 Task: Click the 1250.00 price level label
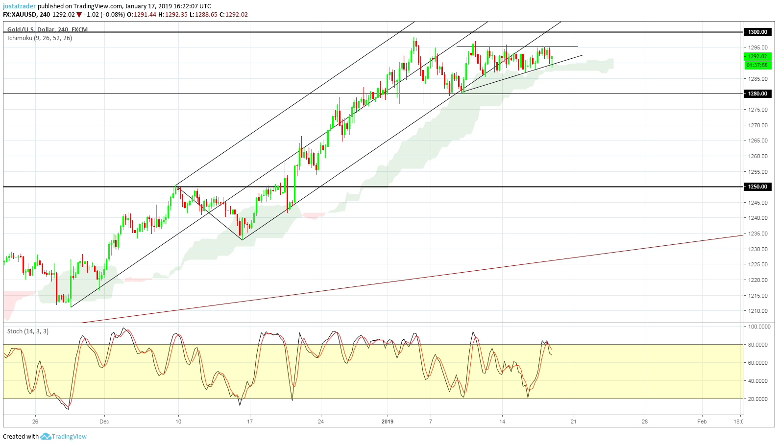click(757, 187)
